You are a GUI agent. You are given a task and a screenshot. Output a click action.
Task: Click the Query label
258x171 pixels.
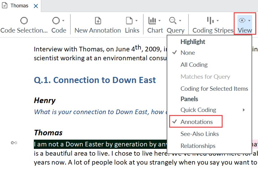[176, 31]
